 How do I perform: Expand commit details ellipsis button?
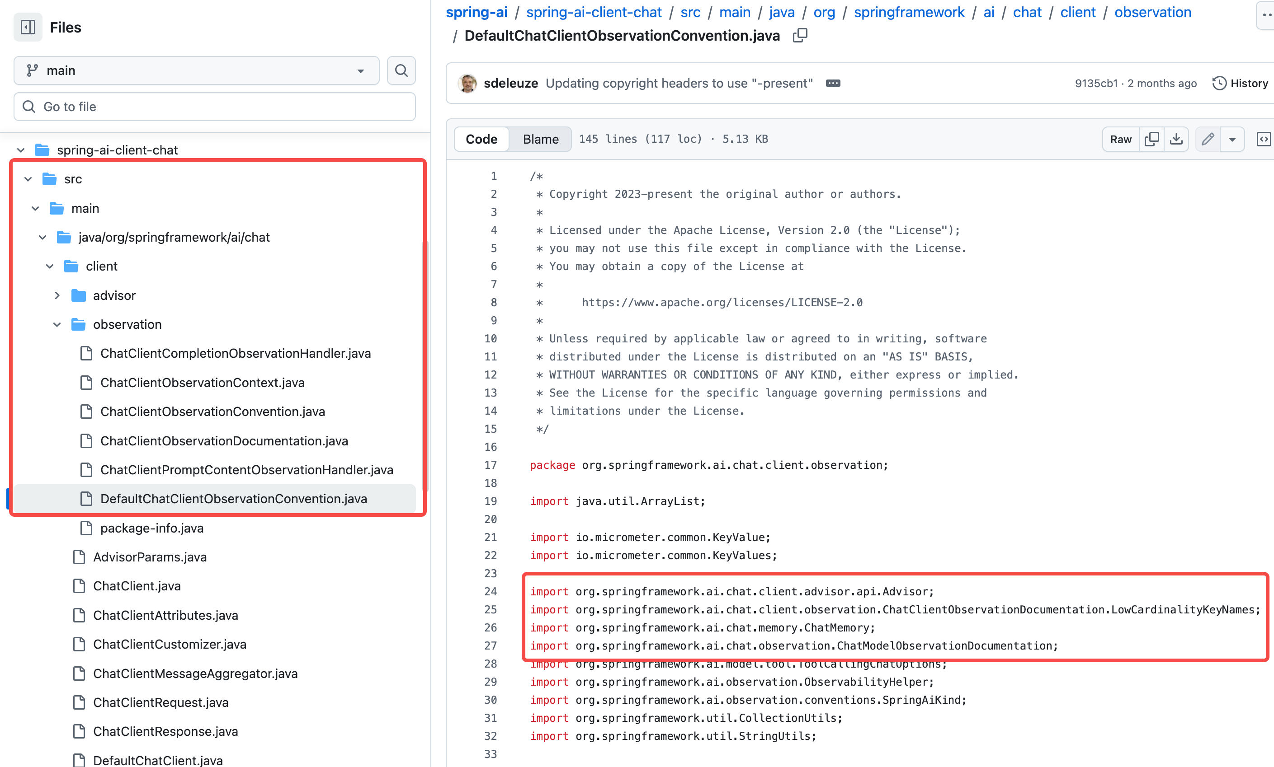pos(833,83)
